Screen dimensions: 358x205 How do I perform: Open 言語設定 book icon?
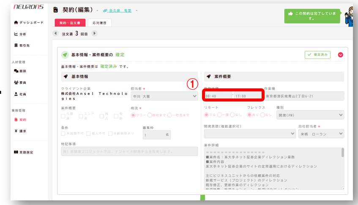[16, 152]
